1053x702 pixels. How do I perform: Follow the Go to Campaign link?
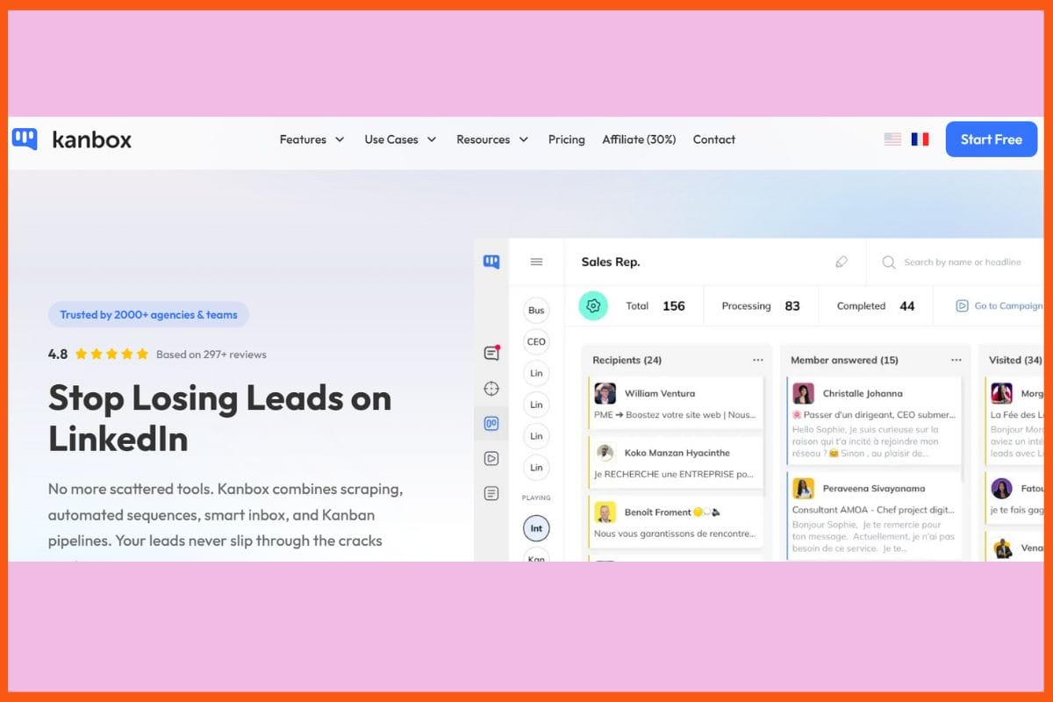1000,305
